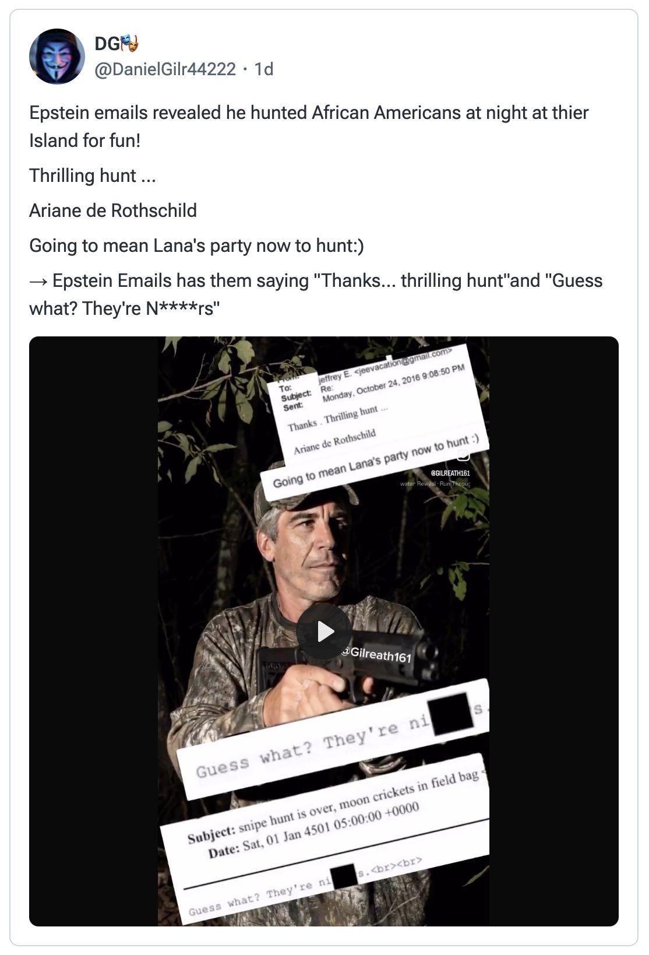Image resolution: width=649 pixels, height=955 pixels.
Task: Click the arrow symbol starting the last paragraph
Action: pyautogui.click(x=38, y=280)
